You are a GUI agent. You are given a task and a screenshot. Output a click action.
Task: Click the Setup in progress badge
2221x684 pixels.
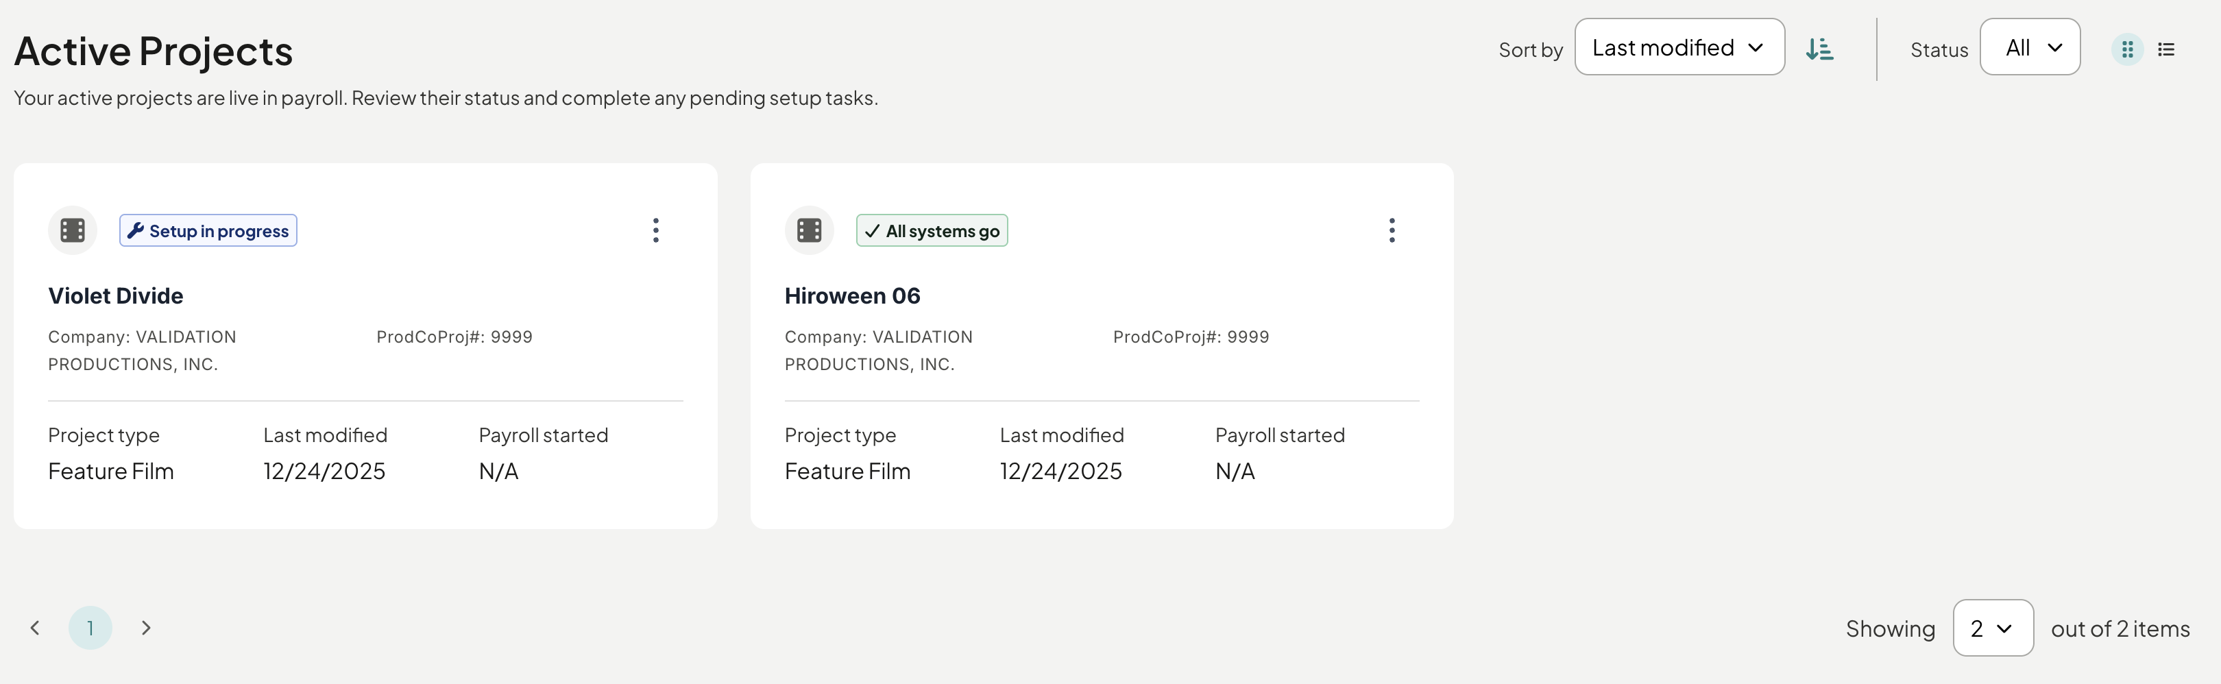tap(208, 230)
